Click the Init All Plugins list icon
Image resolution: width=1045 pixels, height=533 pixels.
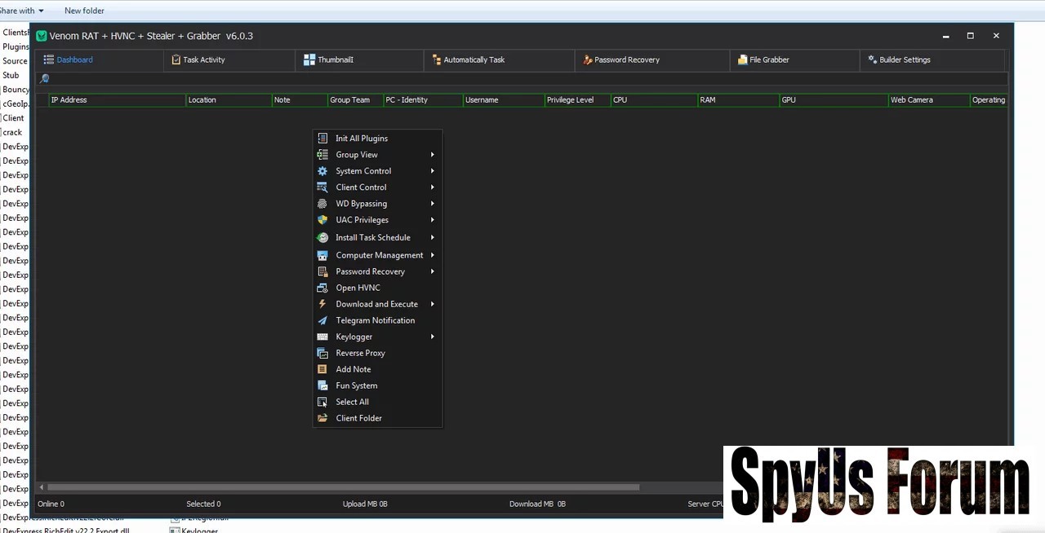[322, 139]
